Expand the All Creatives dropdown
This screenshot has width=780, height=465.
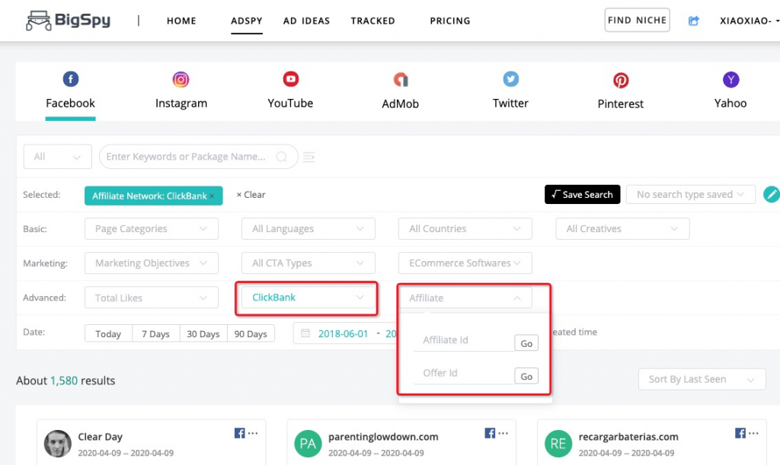coord(622,228)
